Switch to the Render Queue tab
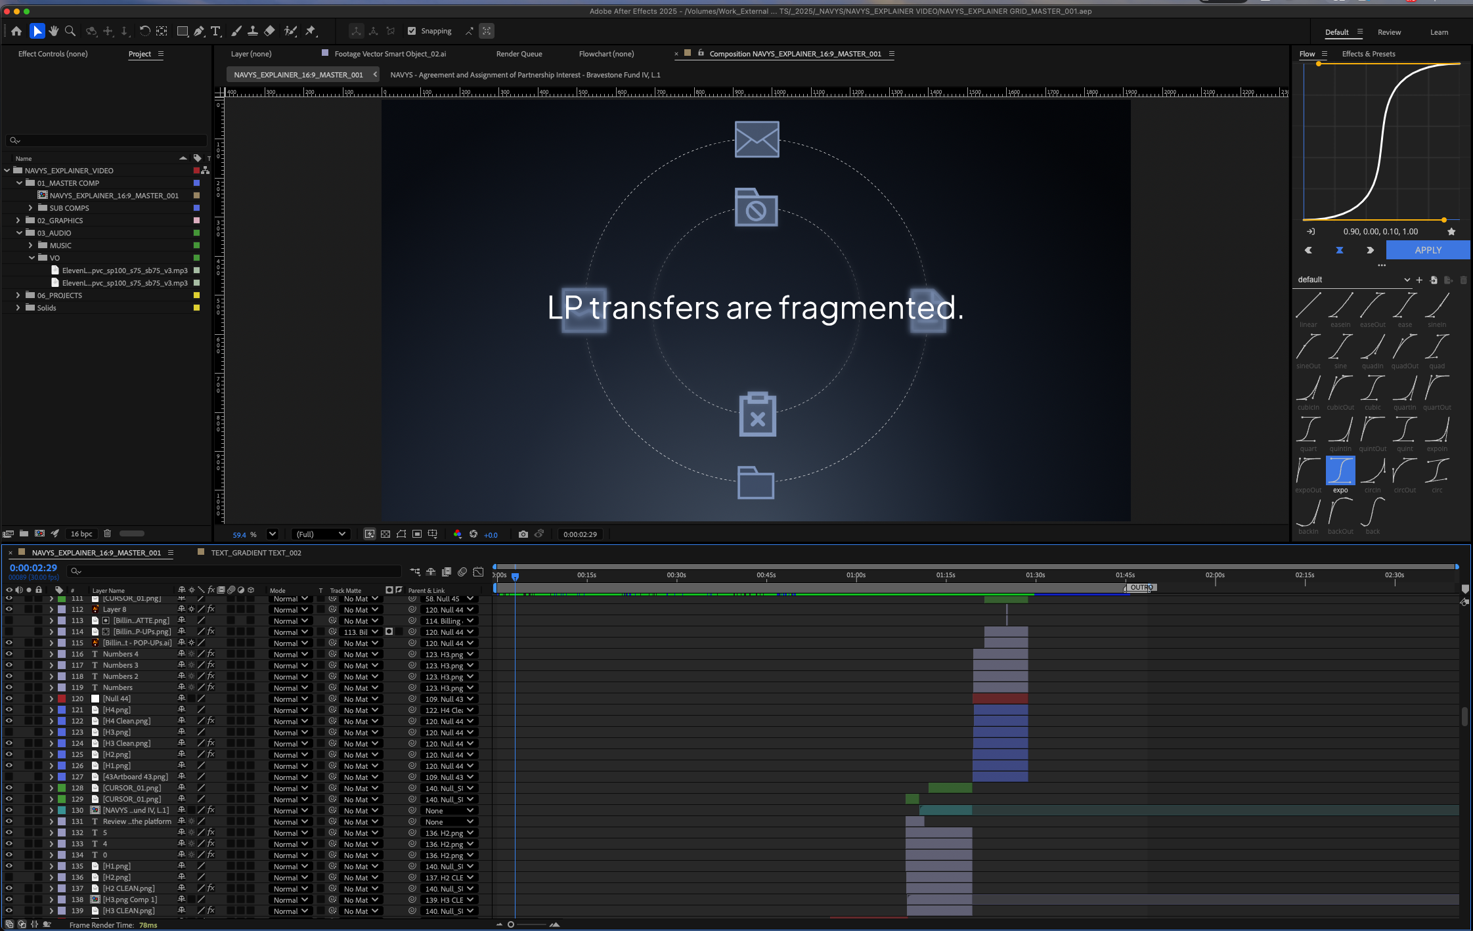Viewport: 1473px width, 931px height. 519,54
